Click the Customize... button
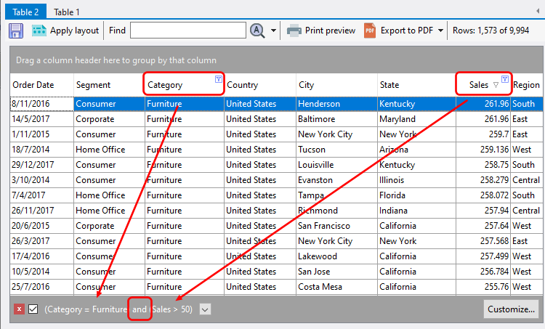 pyautogui.click(x=511, y=309)
